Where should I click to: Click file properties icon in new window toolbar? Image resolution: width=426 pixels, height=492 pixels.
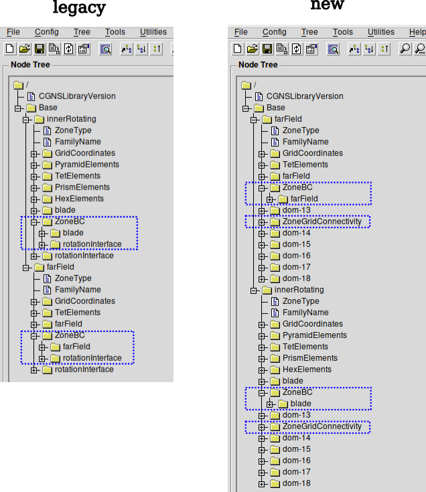point(311,48)
